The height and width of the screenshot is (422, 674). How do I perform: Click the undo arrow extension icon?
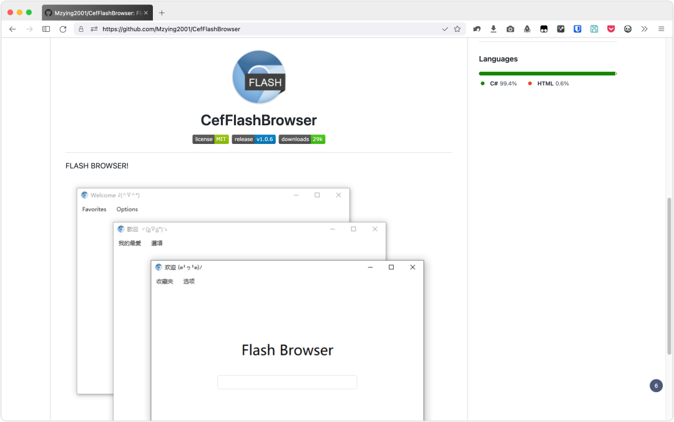pyautogui.click(x=477, y=29)
